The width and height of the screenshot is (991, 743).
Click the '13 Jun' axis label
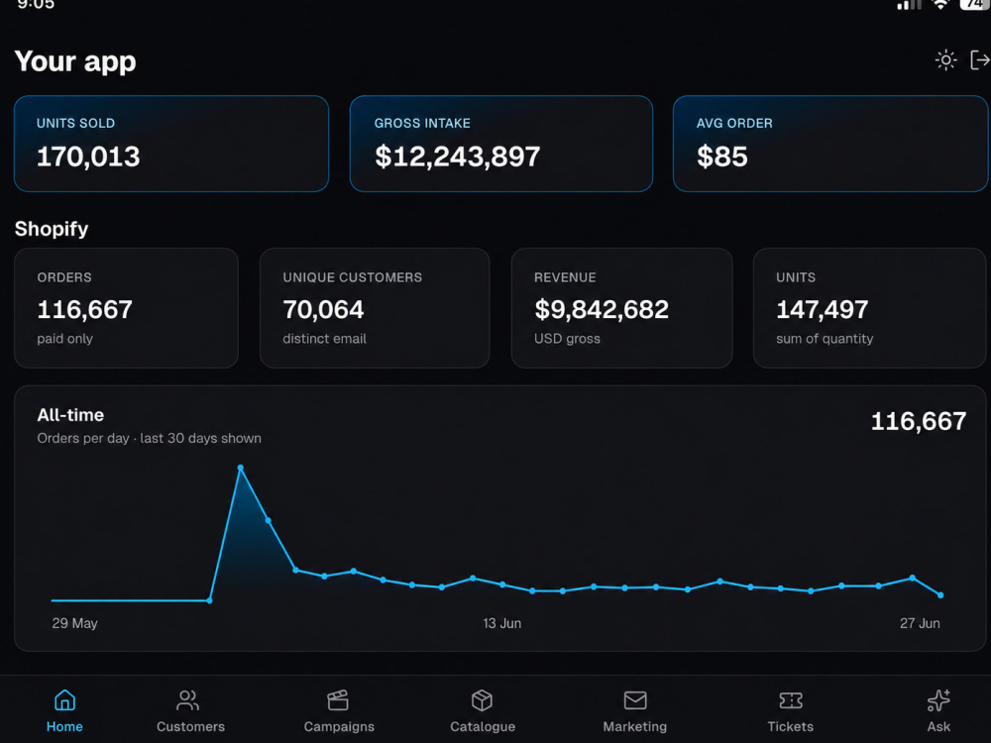coord(501,623)
